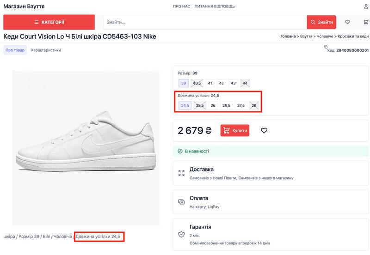
Task: Open the КАТЕГОРІЇ menu
Action: 49,22
